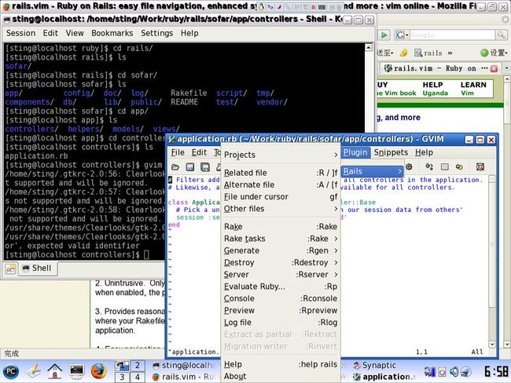Screen dimensions: 511x383
Task: Switch to virtual desktop 2
Action: tap(138, 366)
